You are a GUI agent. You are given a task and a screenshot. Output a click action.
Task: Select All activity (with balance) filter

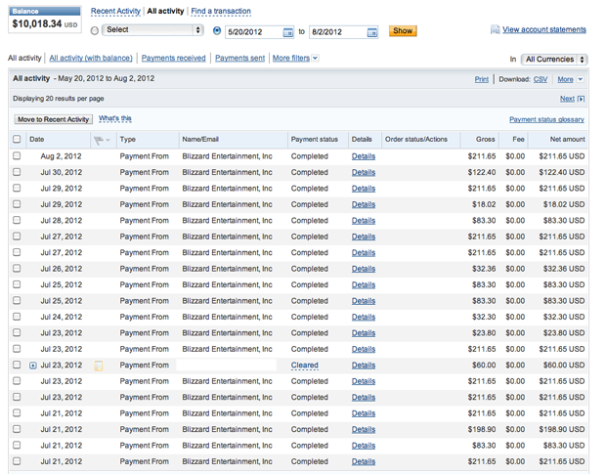[91, 58]
